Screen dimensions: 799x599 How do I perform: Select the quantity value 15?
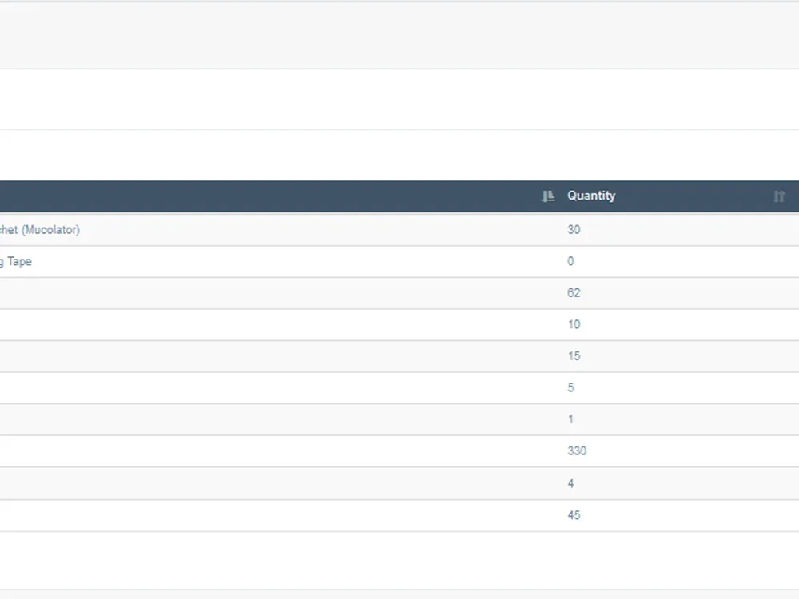pos(574,356)
